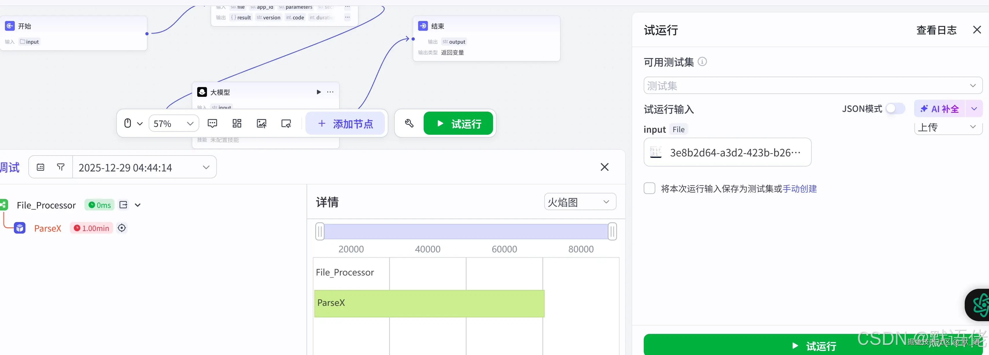Click the export image icon in toolbar

(x=261, y=123)
